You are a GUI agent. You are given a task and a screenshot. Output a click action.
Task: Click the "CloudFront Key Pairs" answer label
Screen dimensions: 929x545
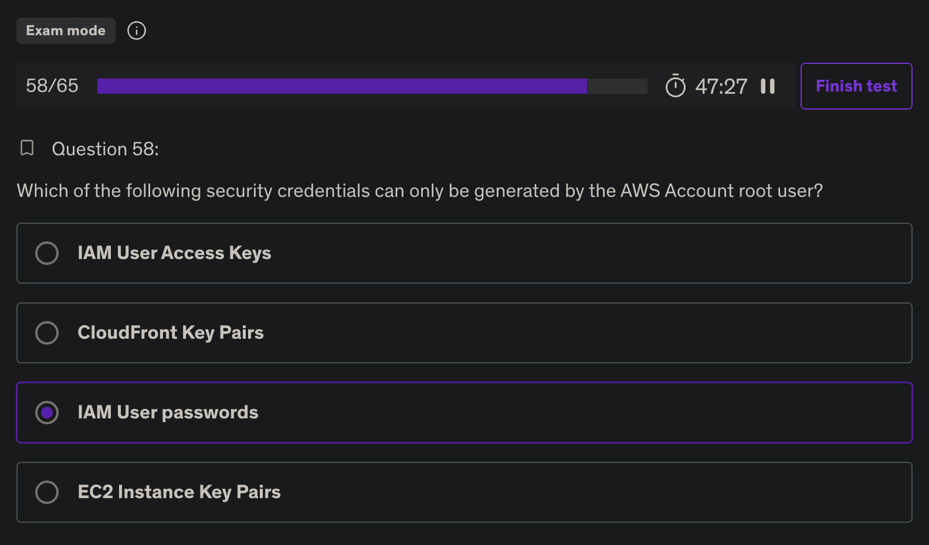click(x=171, y=333)
